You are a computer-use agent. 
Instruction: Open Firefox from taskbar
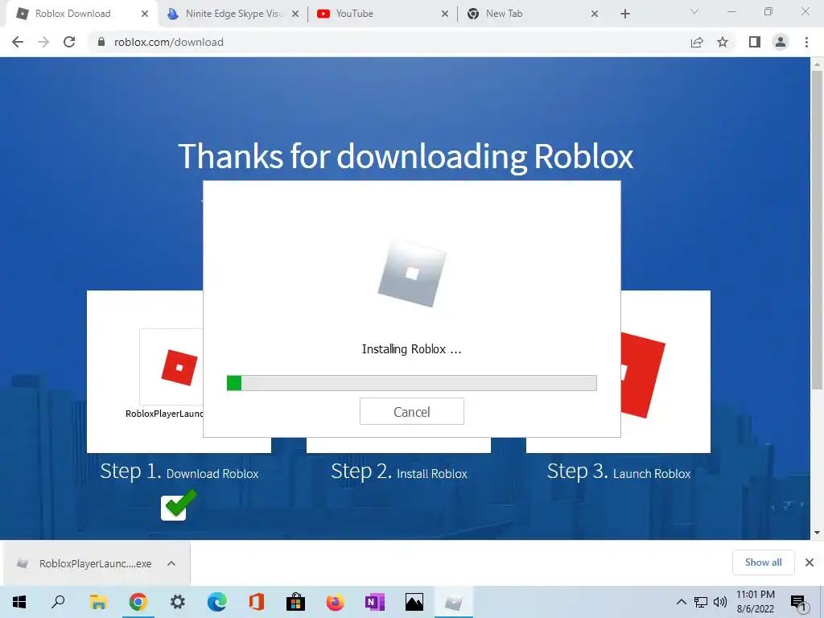point(336,602)
